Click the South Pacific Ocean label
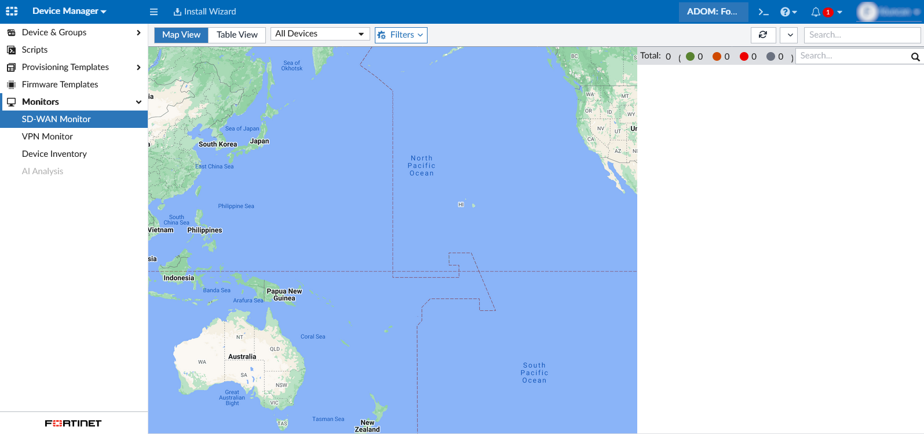924x434 pixels. point(534,373)
